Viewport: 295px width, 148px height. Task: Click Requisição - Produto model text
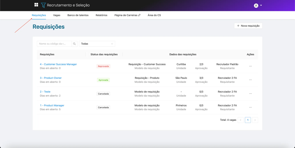147,78
